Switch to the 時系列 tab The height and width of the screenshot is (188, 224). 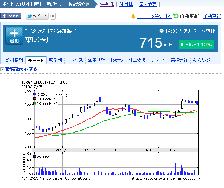pyautogui.click(x=55, y=60)
